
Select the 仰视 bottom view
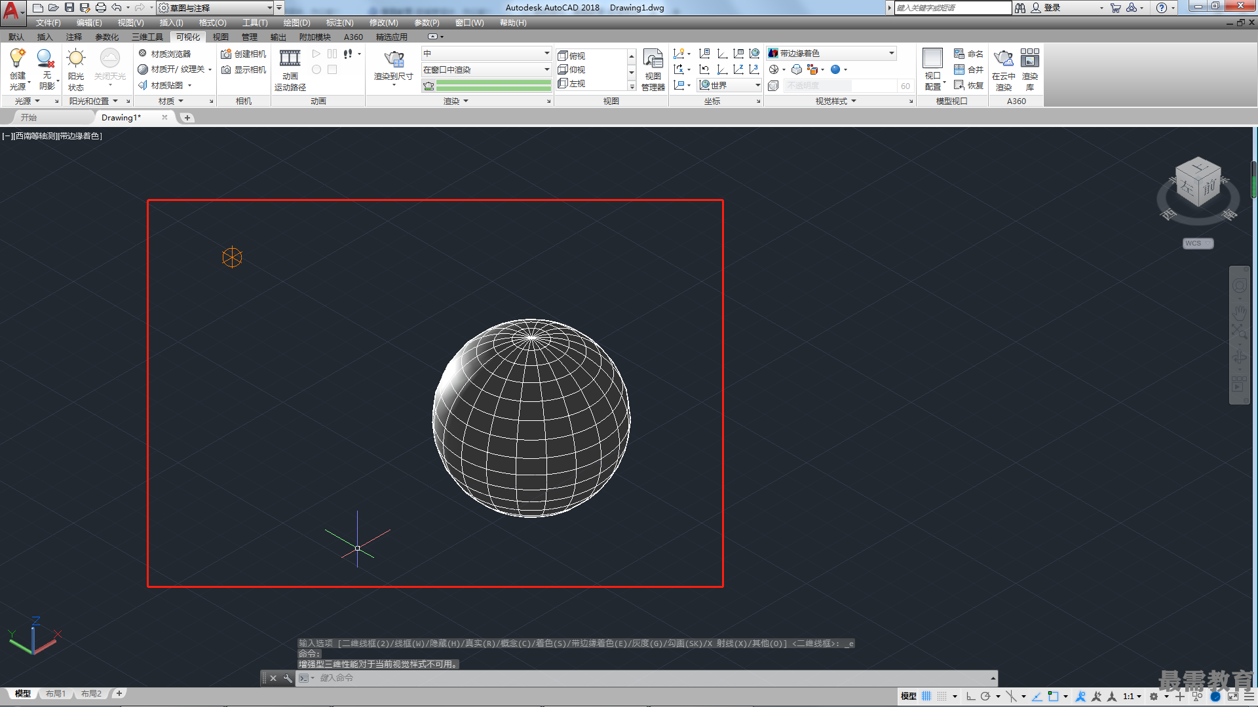pos(571,69)
